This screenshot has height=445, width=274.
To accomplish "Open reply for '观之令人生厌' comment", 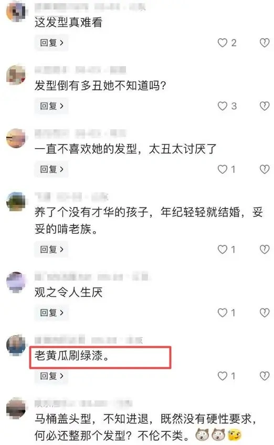I will [51, 313].
